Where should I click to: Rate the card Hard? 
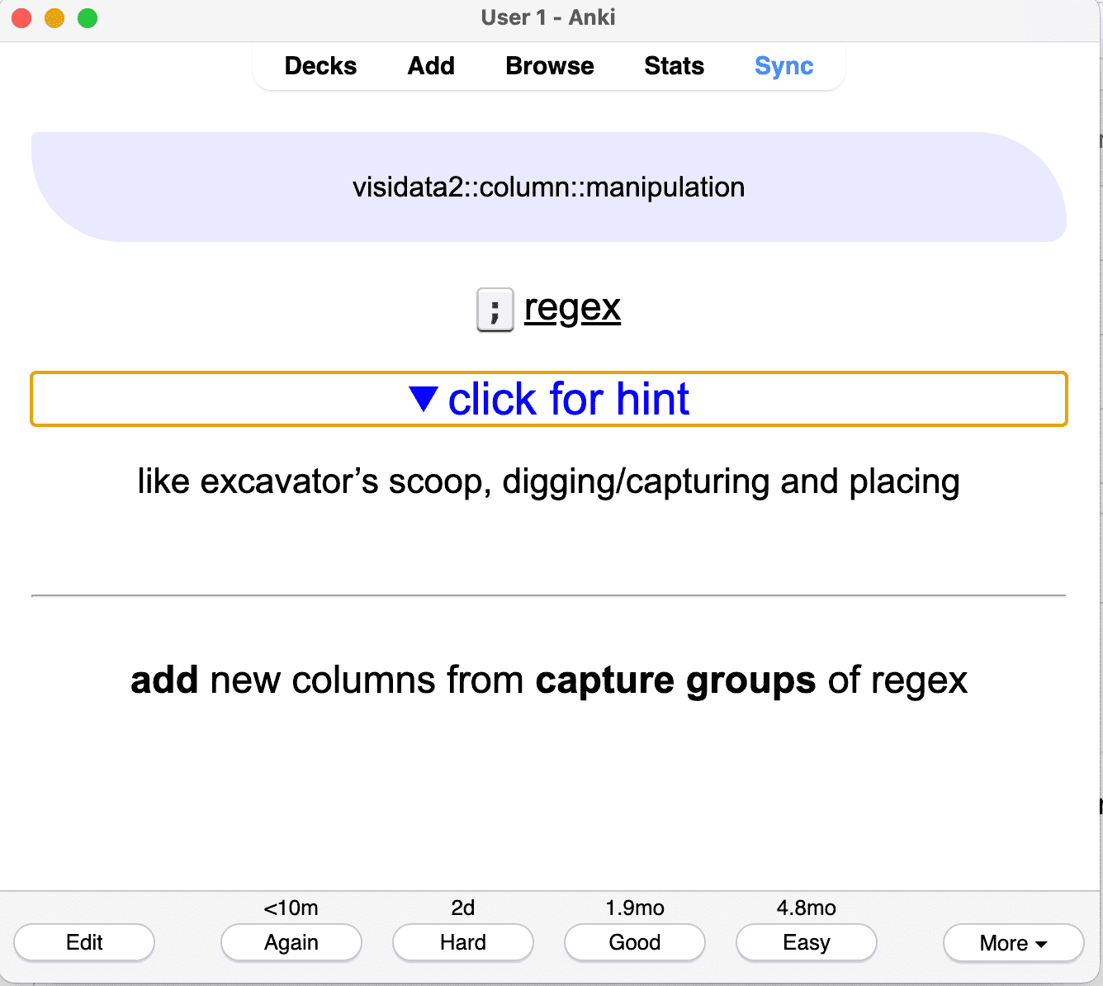tap(463, 942)
